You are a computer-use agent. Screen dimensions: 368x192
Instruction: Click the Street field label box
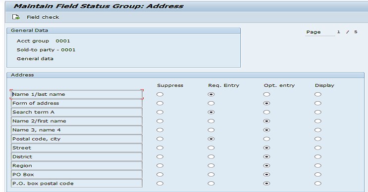76,148
